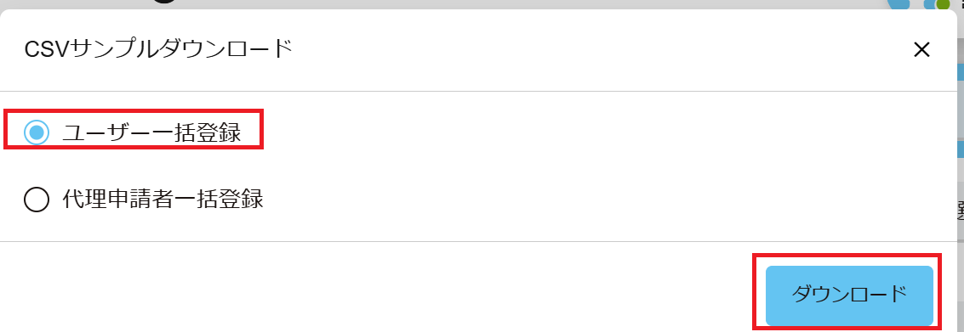This screenshot has height=332, width=964.
Task: Click blank header area between title and X
Action: point(602,50)
